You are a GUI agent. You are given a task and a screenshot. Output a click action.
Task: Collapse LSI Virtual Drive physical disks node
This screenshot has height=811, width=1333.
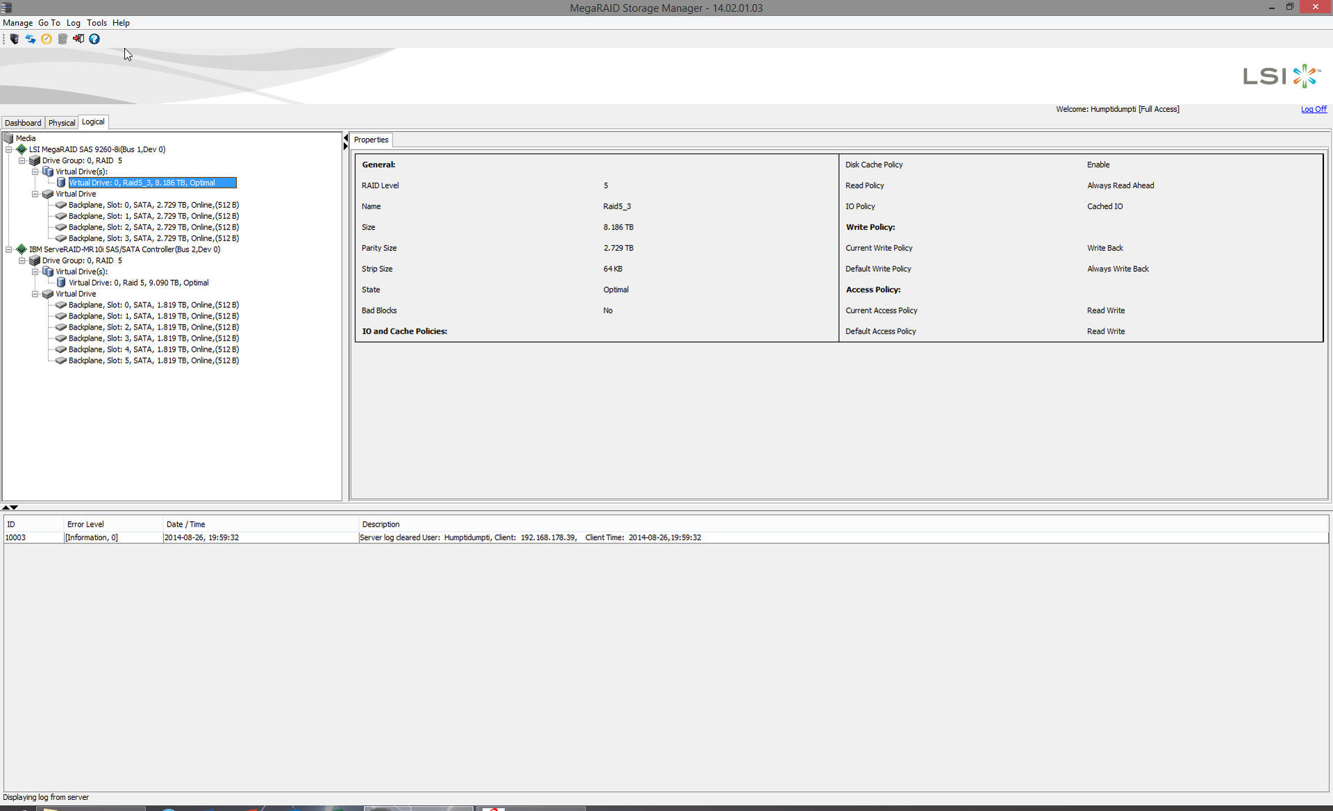click(x=35, y=194)
